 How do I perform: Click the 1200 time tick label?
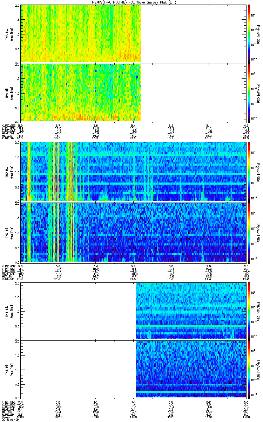[x=246, y=417]
